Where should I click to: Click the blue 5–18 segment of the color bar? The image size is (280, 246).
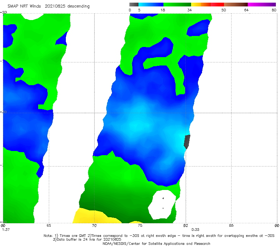151,5
